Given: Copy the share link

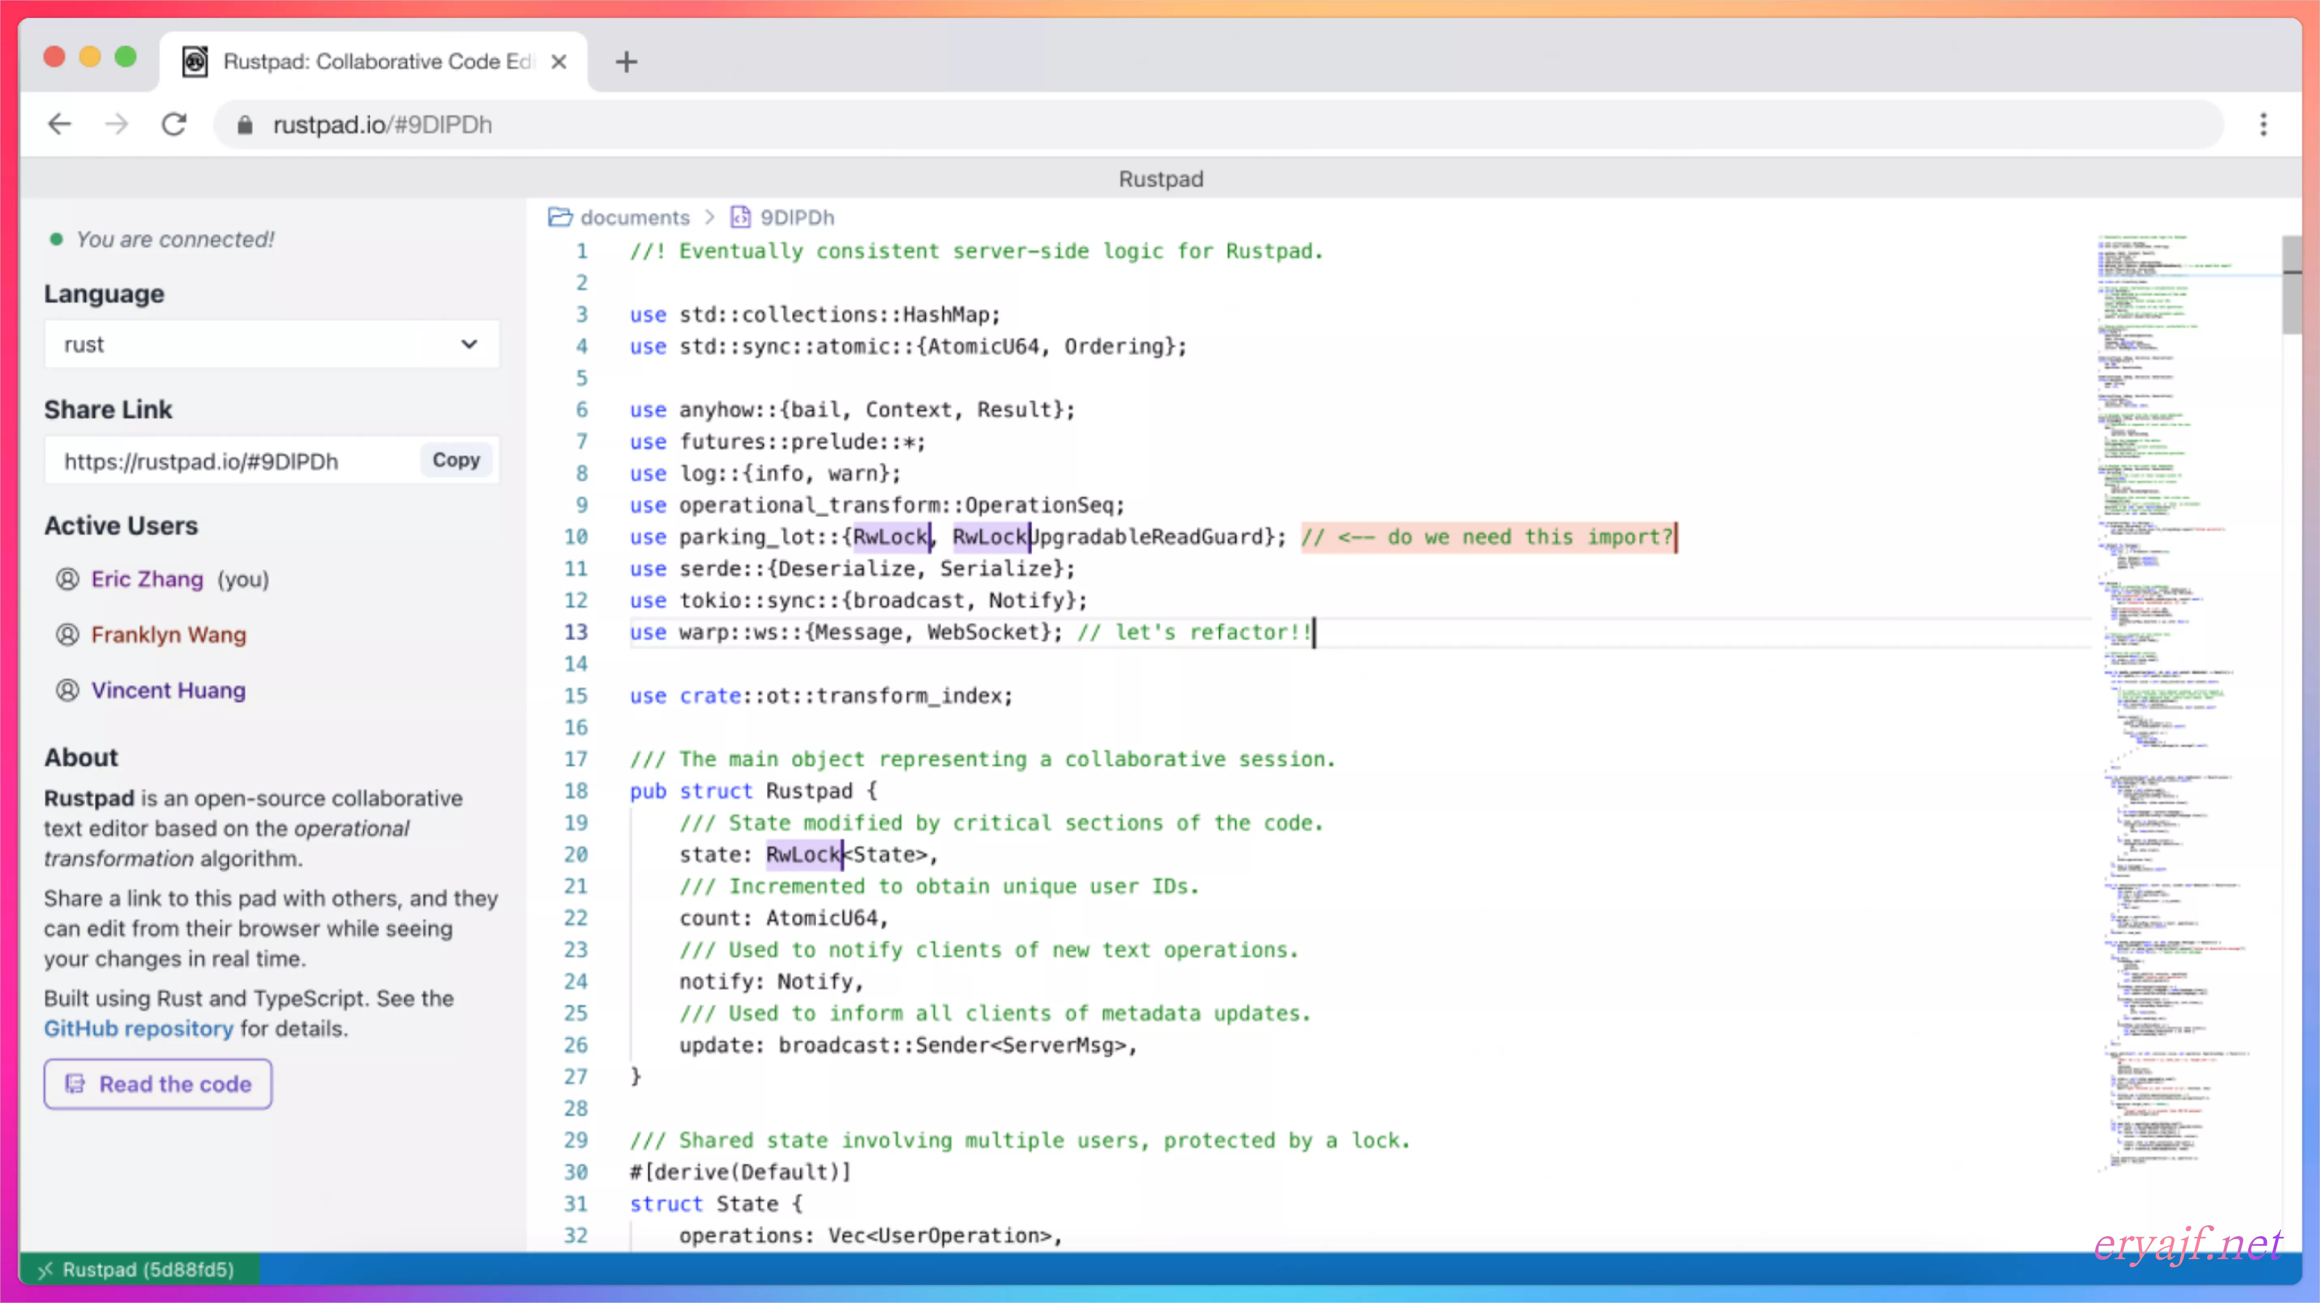Looking at the screenshot, I should [456, 460].
